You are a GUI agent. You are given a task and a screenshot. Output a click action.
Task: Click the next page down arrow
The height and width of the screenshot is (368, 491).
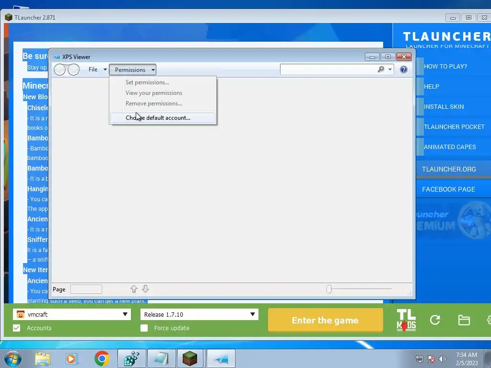[145, 289]
